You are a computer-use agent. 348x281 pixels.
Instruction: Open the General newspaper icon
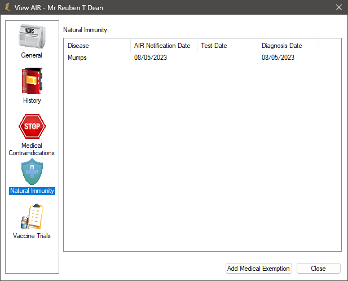click(32, 37)
